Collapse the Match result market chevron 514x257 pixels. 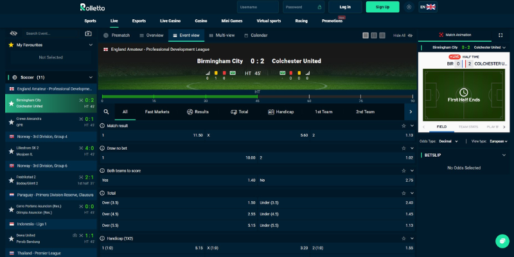[412, 125]
